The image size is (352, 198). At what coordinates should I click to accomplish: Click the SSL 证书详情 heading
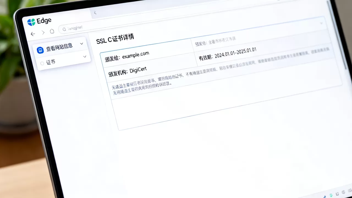(x=115, y=39)
